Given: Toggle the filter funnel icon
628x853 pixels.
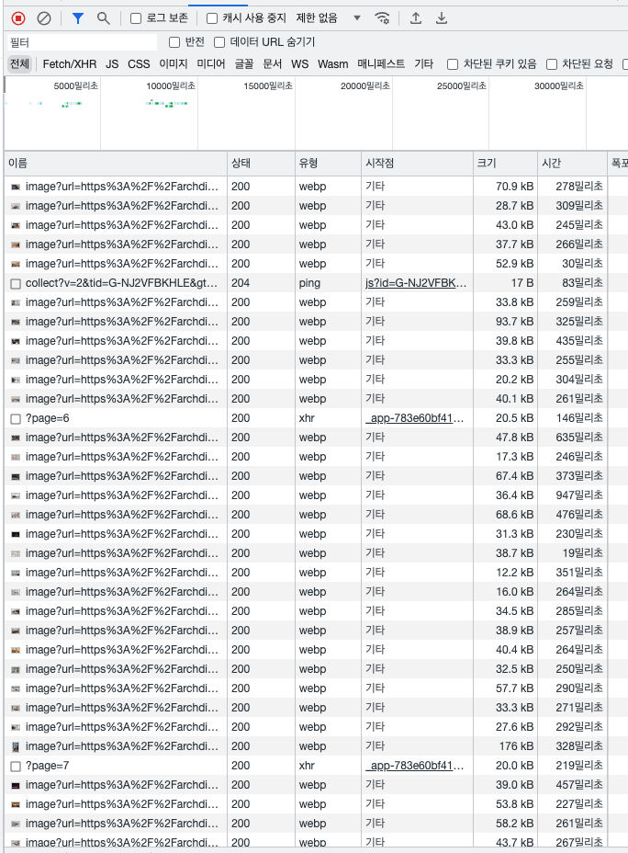Looking at the screenshot, I should coord(78,18).
